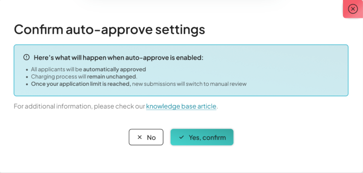
Task: Click the "For additional information, please check our" text
Action: [79, 106]
